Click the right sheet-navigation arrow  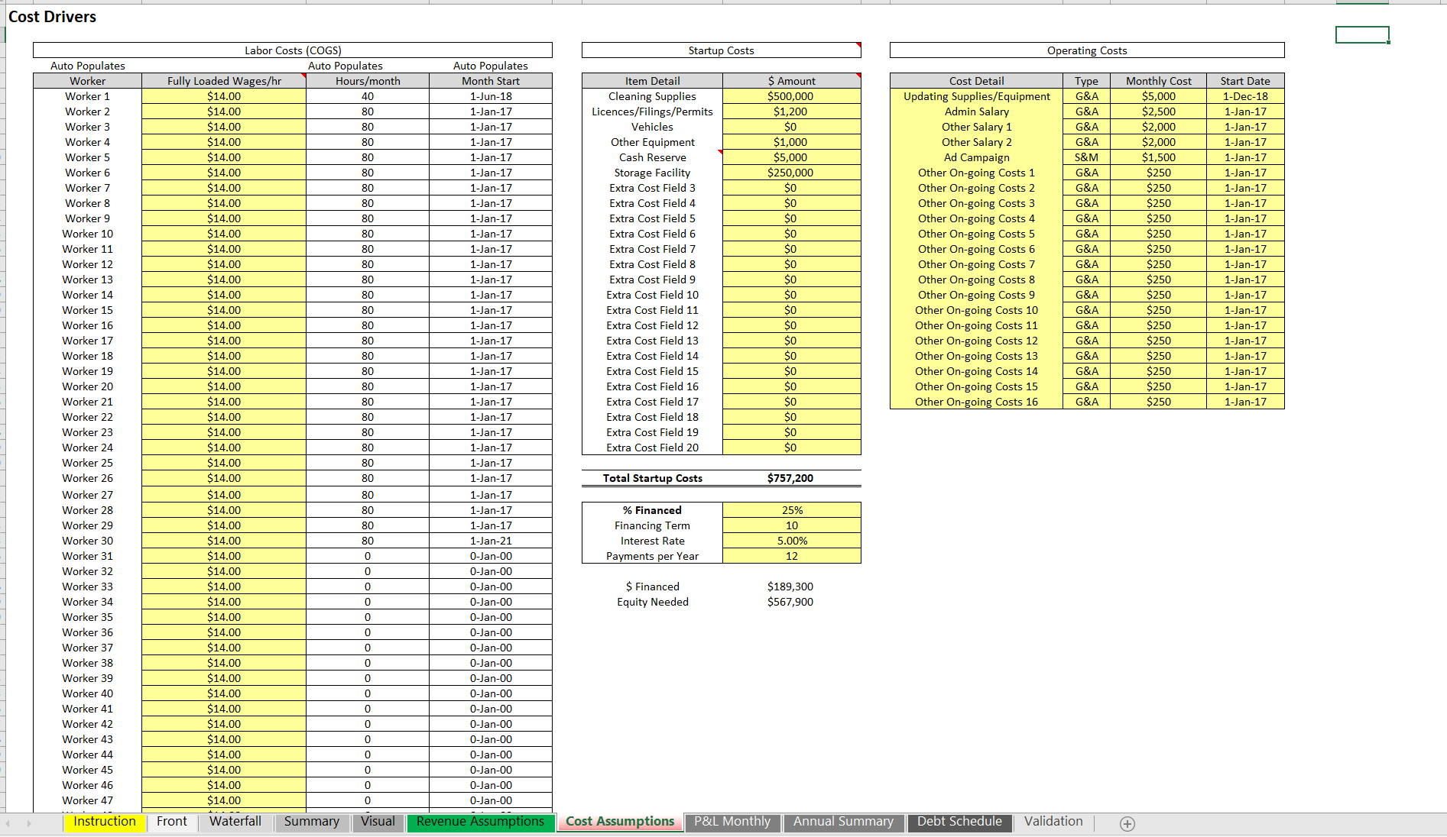click(28, 823)
